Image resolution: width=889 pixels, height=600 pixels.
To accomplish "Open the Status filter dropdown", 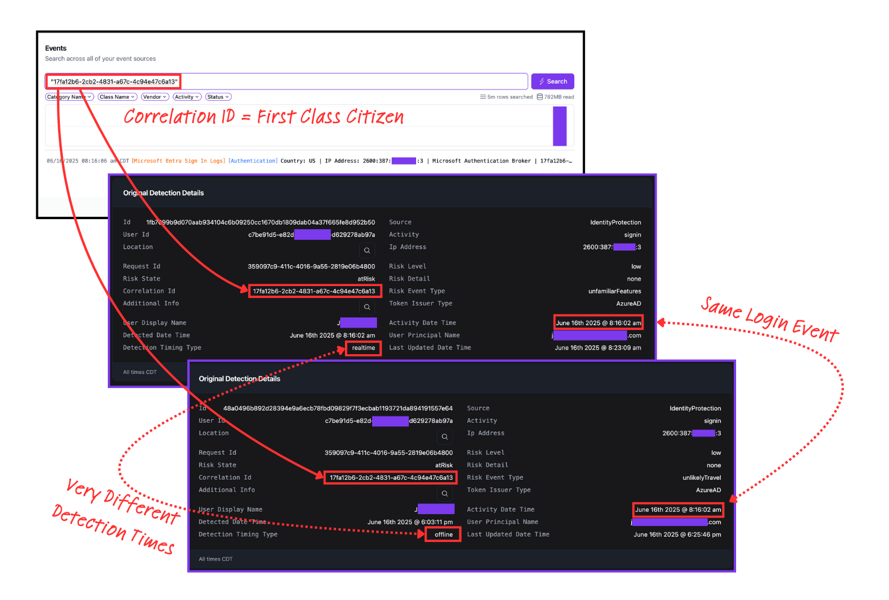I will point(218,97).
